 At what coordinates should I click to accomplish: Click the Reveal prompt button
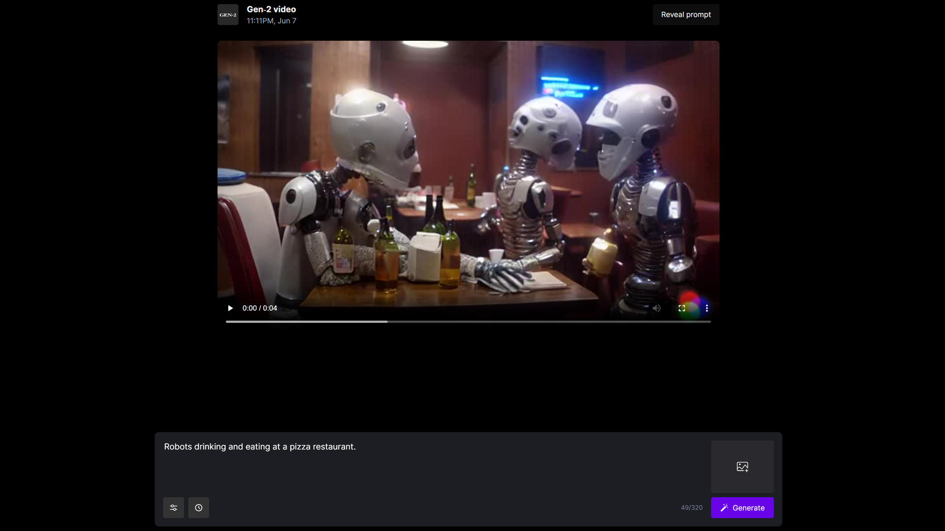point(686,14)
